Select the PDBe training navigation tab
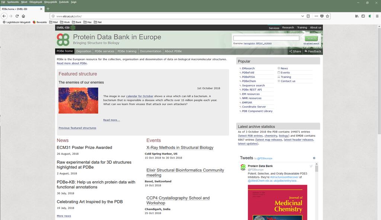 [127, 51]
